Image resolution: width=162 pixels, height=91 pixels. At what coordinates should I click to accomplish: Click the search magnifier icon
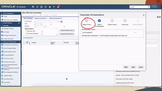point(149,7)
